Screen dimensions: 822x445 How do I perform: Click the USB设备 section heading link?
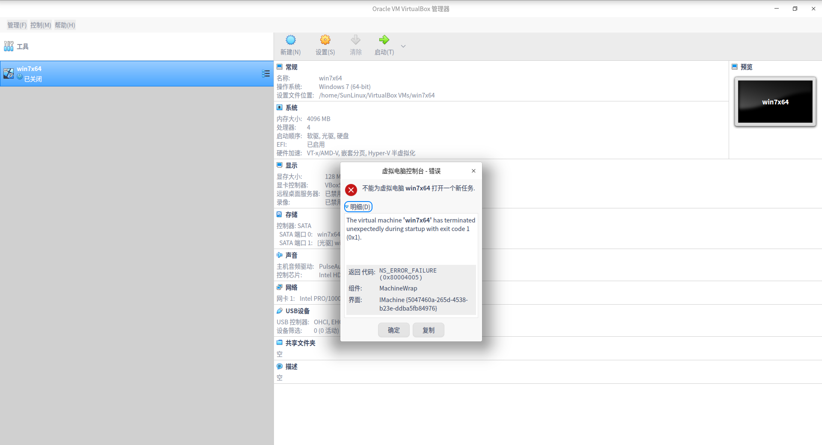pos(298,311)
